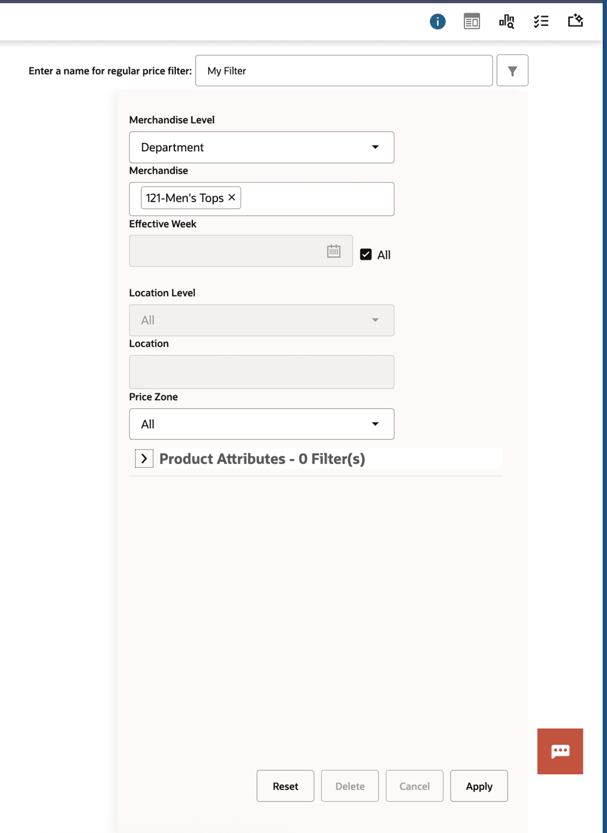This screenshot has height=833, width=607.
Task: Click the My Filter name input field
Action: pos(343,70)
